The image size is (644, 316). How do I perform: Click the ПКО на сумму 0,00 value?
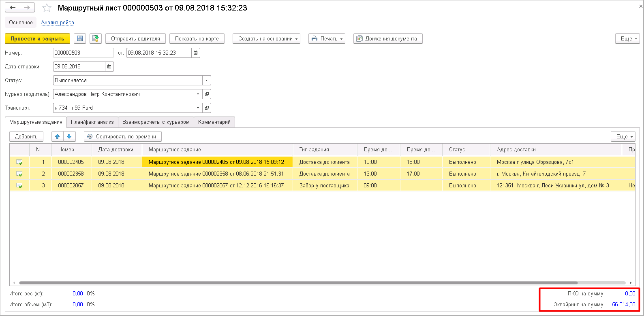630,293
